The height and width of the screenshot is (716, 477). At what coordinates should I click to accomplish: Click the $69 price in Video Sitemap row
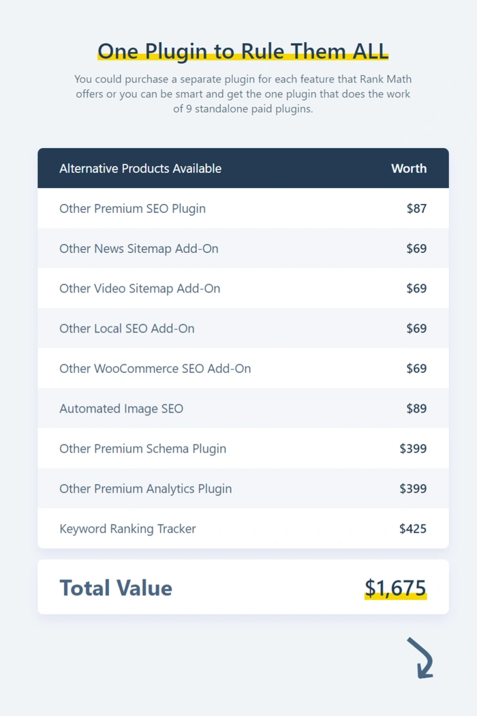(416, 288)
